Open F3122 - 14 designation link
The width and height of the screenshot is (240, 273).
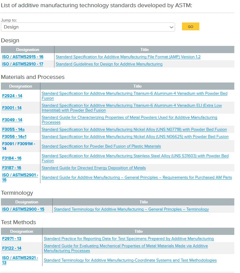pos(12,248)
